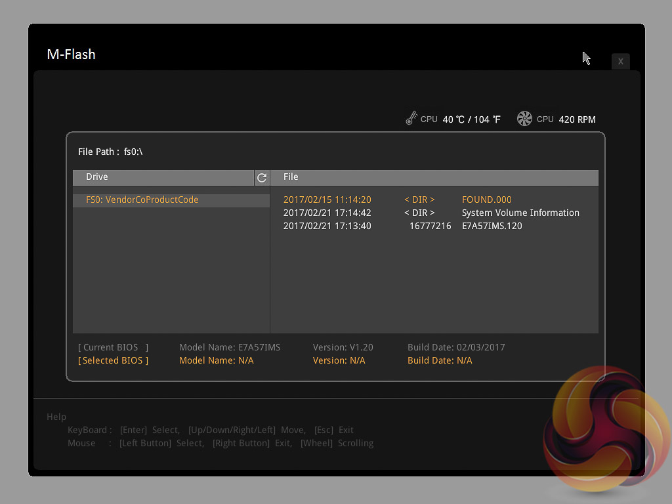Viewport: 672px width, 504px height.
Task: Open the System Volume Information folder
Action: coord(520,213)
